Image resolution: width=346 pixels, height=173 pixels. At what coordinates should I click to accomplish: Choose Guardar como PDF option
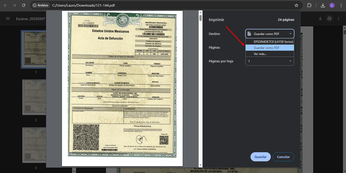coord(270,48)
